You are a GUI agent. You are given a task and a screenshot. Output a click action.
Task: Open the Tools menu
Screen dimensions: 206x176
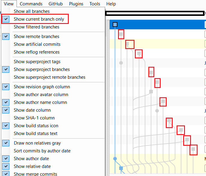[x=95, y=4]
